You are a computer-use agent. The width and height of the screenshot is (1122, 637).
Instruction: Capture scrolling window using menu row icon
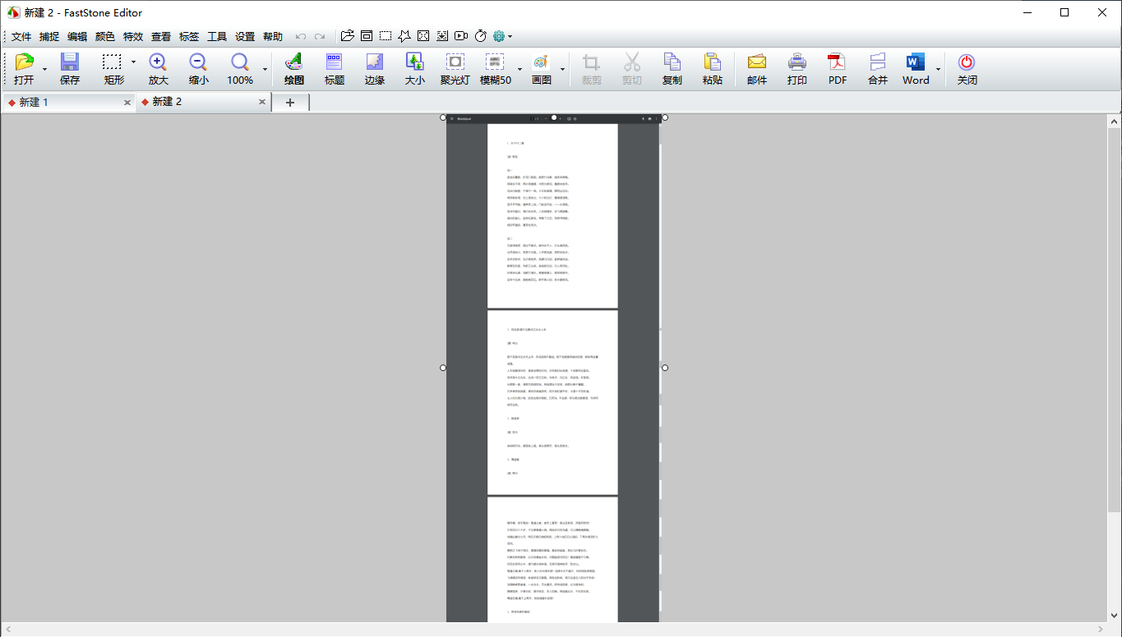click(442, 36)
